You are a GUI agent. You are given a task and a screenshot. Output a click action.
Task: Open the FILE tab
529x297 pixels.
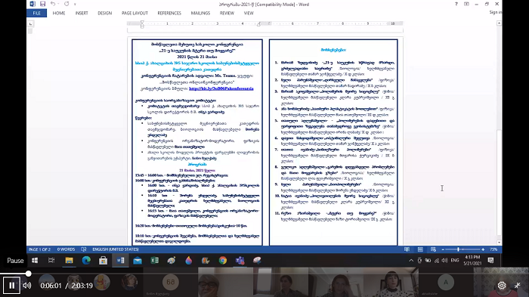pyautogui.click(x=37, y=13)
